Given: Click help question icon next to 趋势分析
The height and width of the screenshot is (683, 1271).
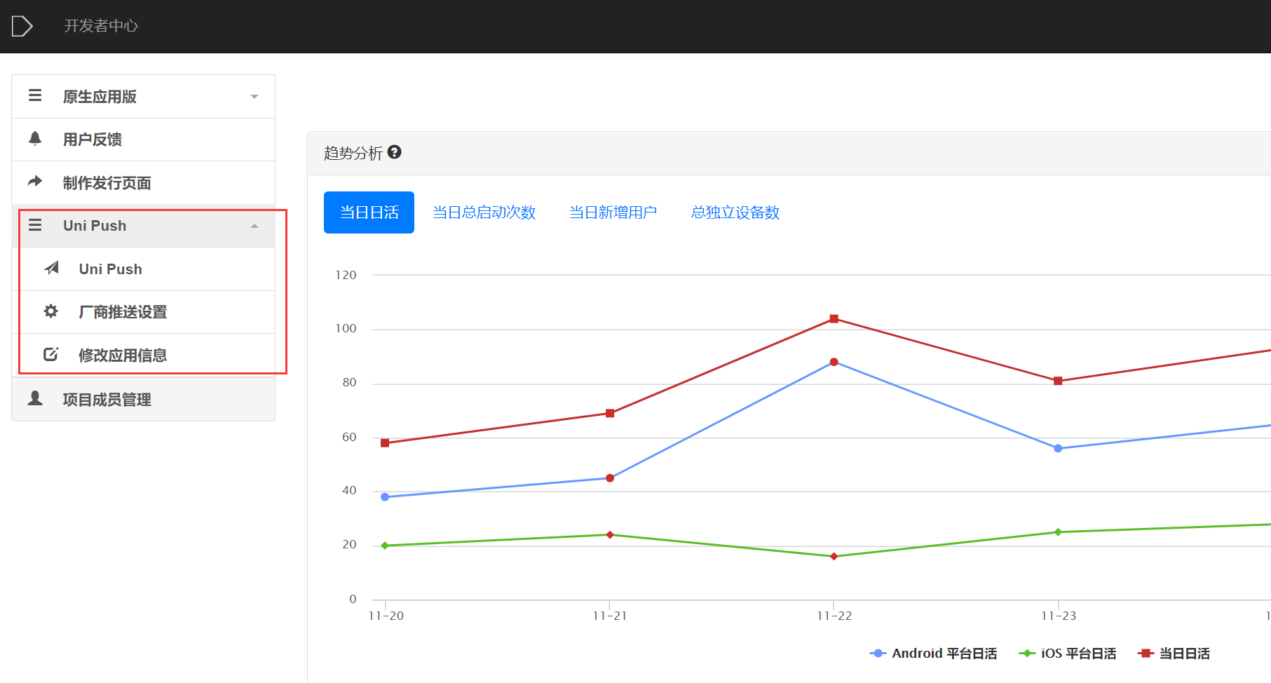Looking at the screenshot, I should (x=394, y=152).
